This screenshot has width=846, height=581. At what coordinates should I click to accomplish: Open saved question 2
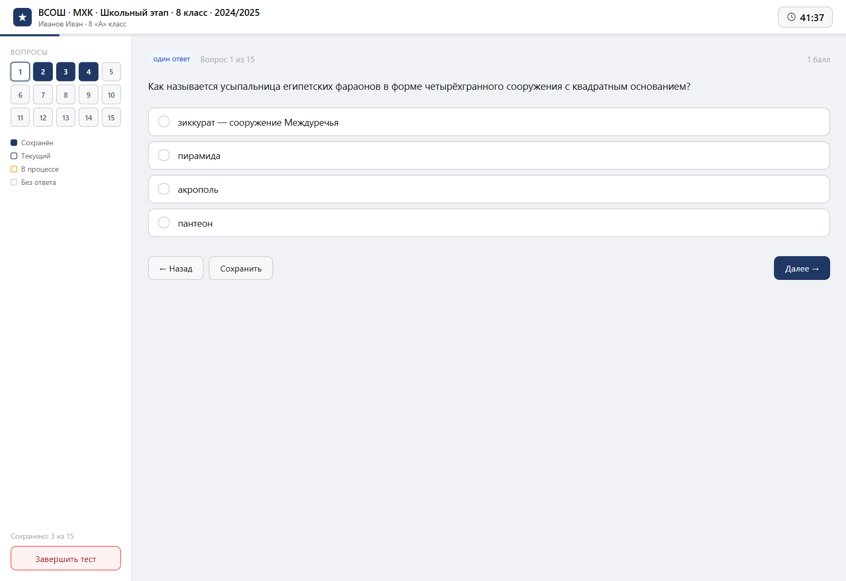point(43,72)
